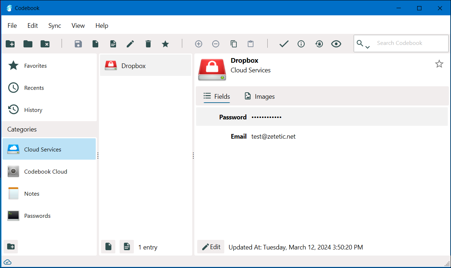Click the Save floppy disk toolbar icon

[78, 44]
